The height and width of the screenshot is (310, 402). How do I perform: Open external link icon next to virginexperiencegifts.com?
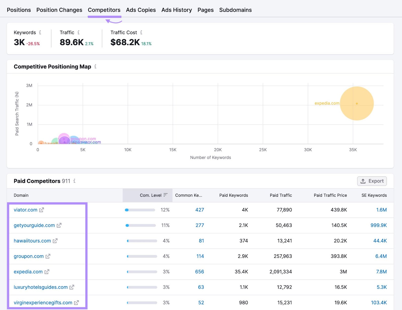(x=76, y=303)
